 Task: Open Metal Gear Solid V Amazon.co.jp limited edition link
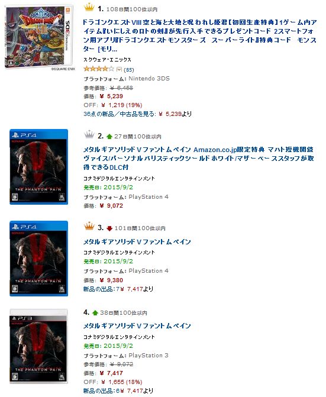tap(199, 159)
